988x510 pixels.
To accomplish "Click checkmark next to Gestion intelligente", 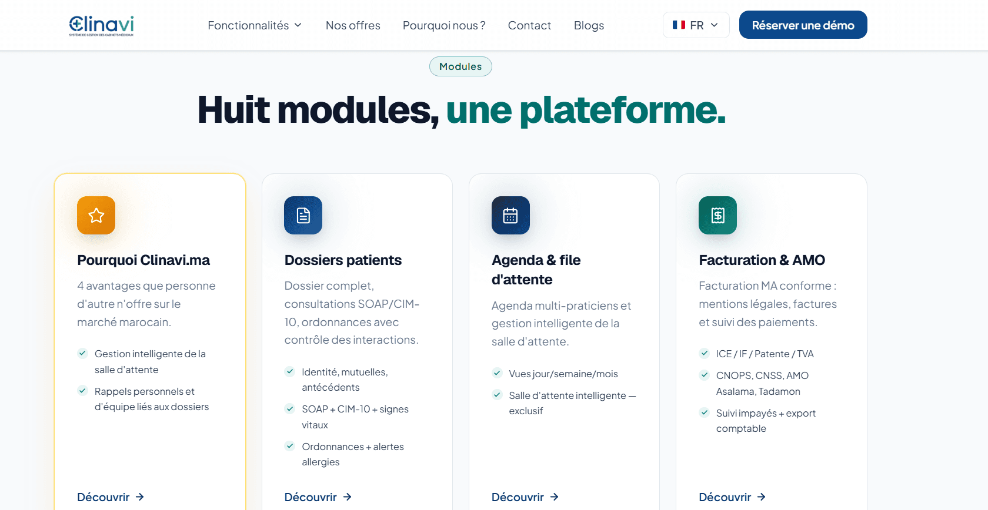I will click(x=83, y=353).
